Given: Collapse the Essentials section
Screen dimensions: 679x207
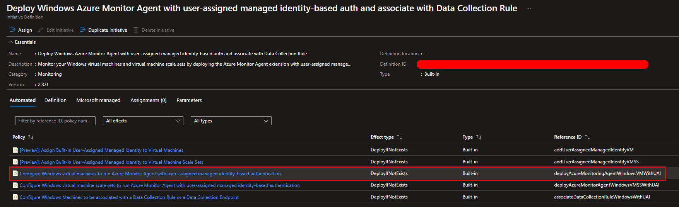Looking at the screenshot, I should (x=11, y=42).
